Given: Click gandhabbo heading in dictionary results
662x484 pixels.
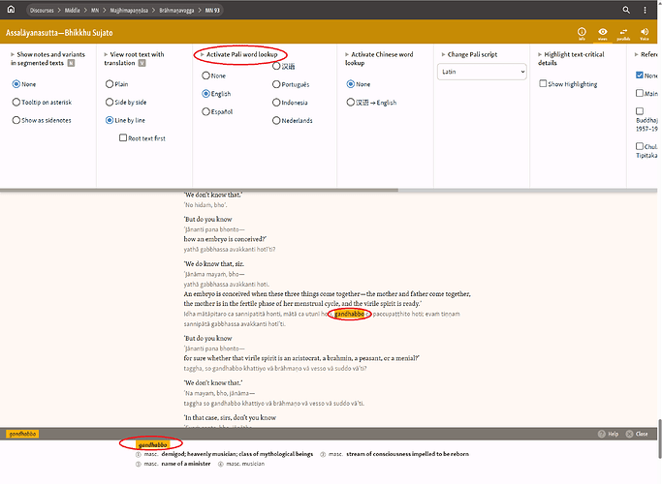Looking at the screenshot, I should [x=152, y=444].
